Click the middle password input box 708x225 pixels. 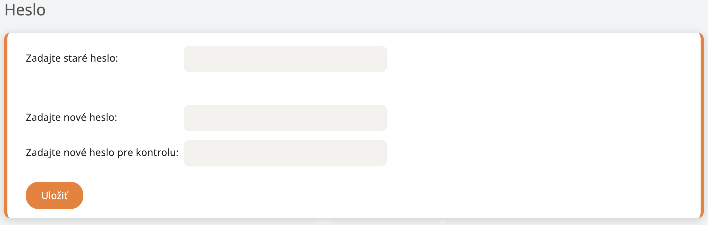click(285, 118)
